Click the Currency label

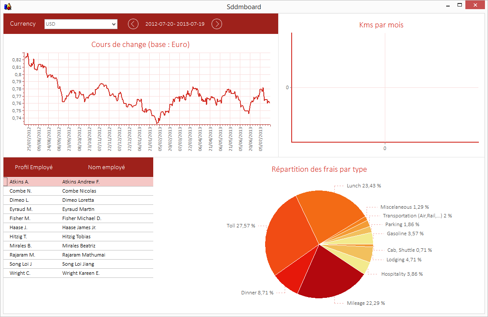tap(23, 23)
